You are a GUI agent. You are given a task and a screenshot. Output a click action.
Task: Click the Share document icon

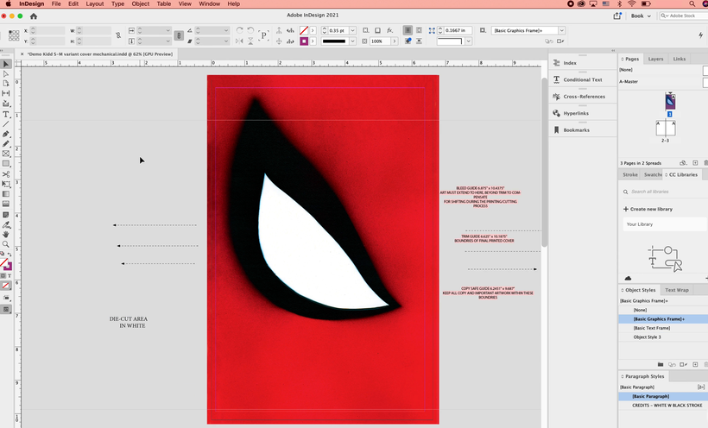tap(617, 16)
